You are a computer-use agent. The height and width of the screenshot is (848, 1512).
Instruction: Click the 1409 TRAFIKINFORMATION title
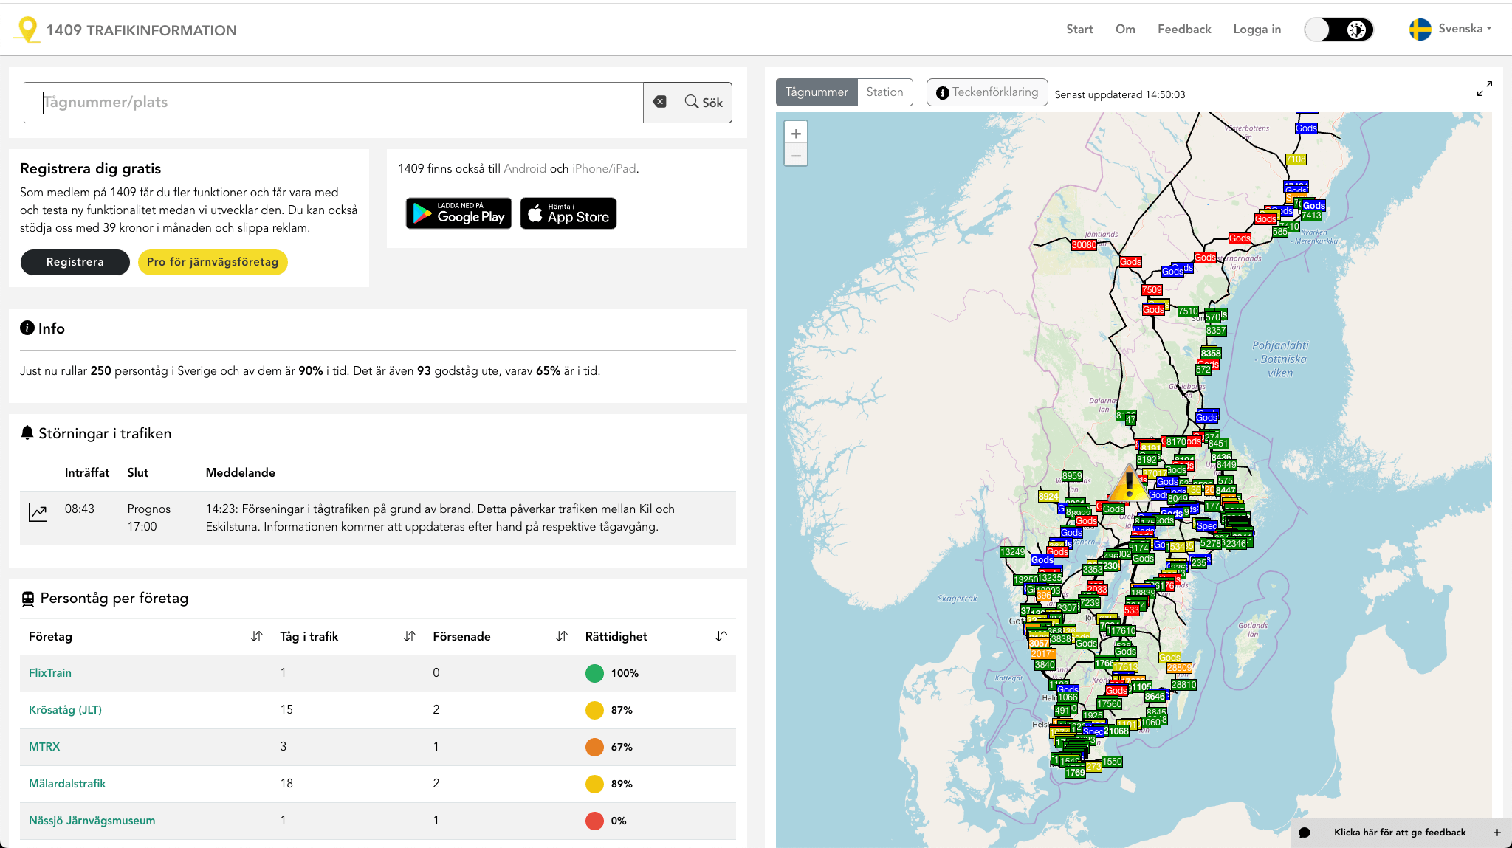point(141,30)
